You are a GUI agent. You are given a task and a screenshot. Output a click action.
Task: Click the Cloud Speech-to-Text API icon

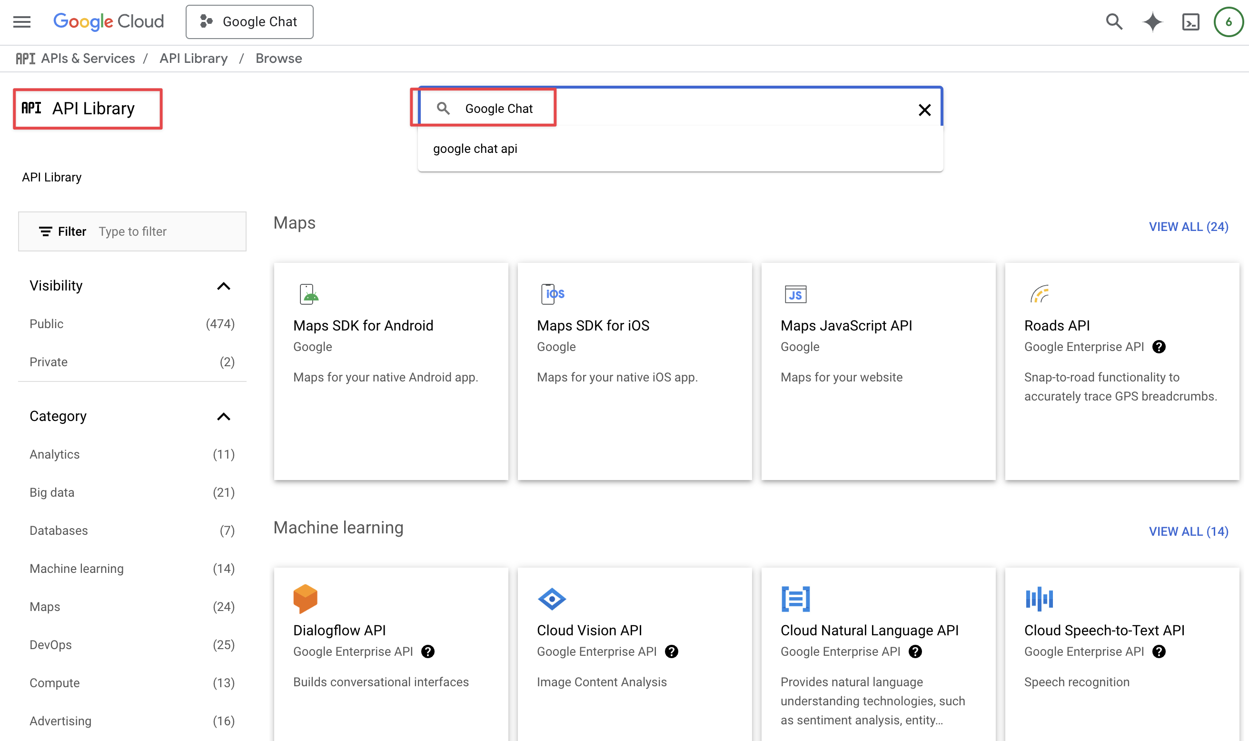1039,599
